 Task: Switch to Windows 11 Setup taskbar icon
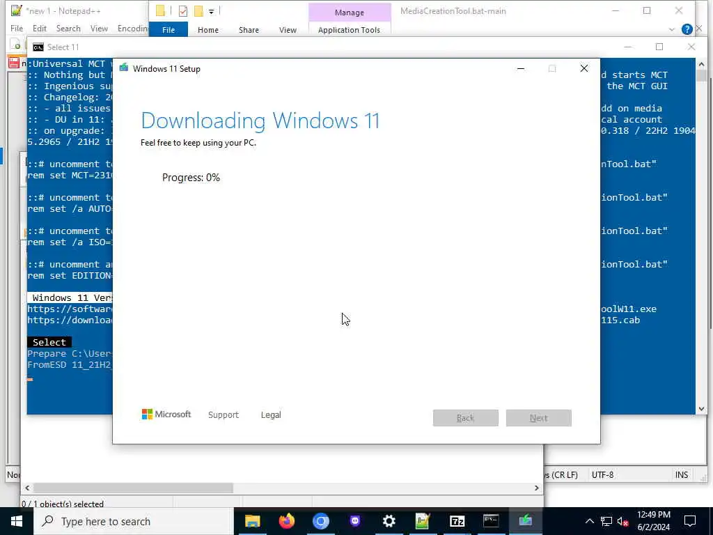(525, 521)
